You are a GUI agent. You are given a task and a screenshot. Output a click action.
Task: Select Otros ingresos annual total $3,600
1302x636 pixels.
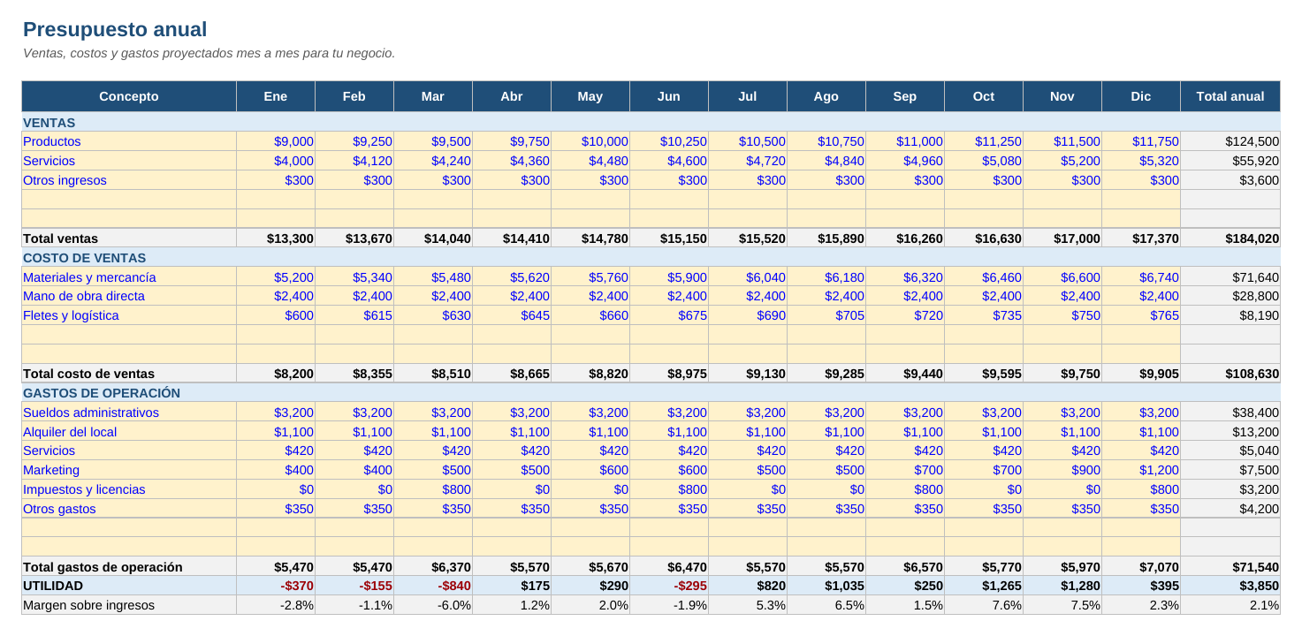click(x=1230, y=180)
